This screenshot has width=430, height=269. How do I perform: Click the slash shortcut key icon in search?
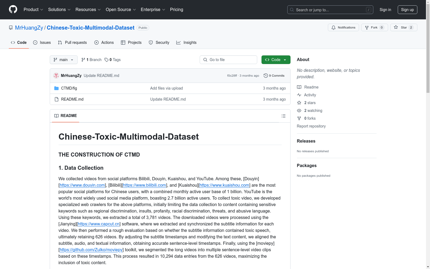pyautogui.click(x=368, y=10)
